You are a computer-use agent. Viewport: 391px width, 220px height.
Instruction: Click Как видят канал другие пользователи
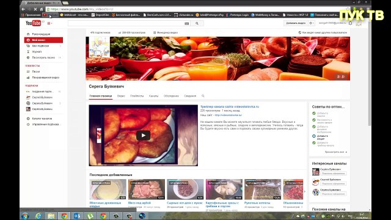[323, 32]
